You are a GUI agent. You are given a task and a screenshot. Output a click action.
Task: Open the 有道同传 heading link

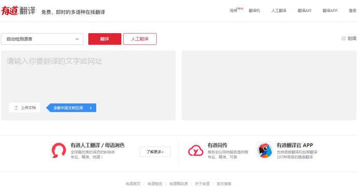[x=217, y=145]
